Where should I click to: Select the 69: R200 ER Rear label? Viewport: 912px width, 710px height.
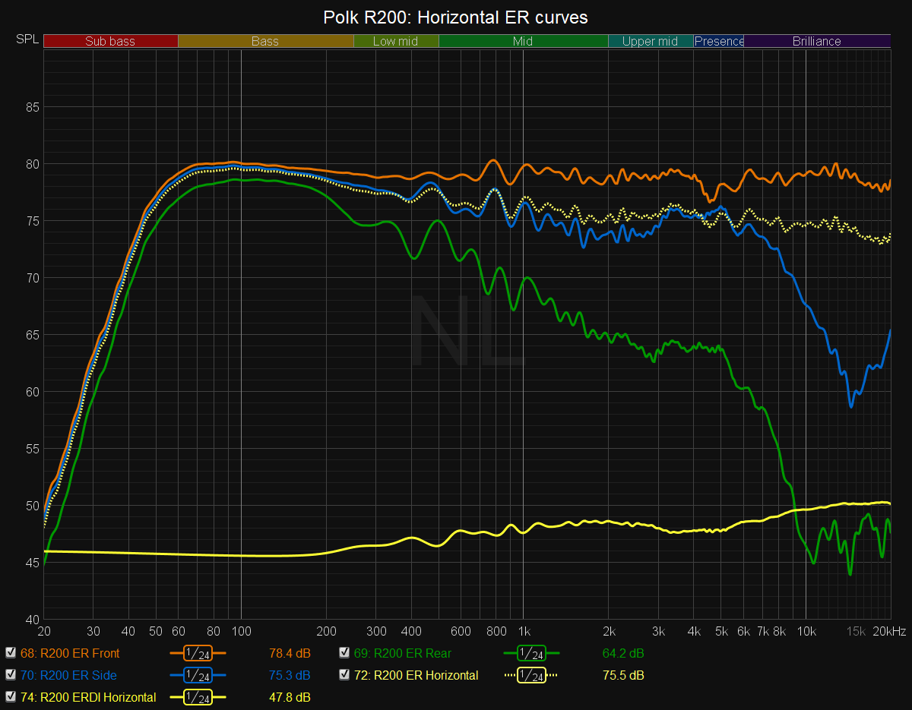click(402, 653)
